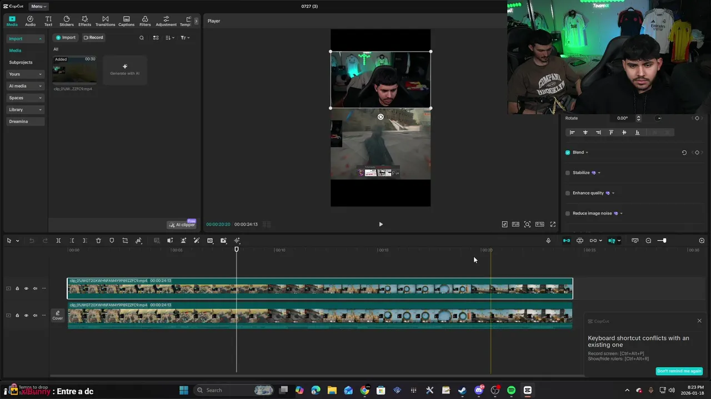Toggle main track magnet
This screenshot has height=399, width=711.
click(x=567, y=241)
